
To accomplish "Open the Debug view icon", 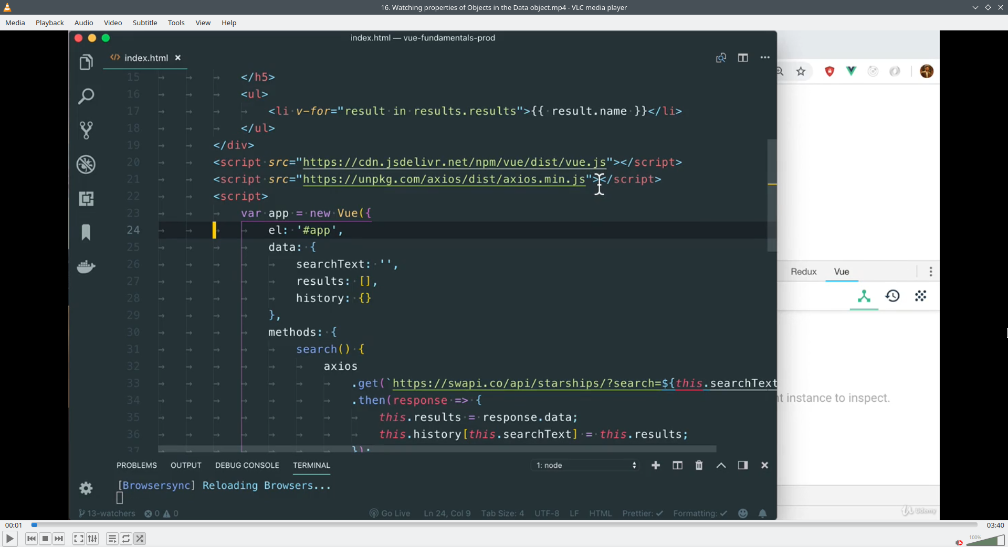I will (86, 165).
